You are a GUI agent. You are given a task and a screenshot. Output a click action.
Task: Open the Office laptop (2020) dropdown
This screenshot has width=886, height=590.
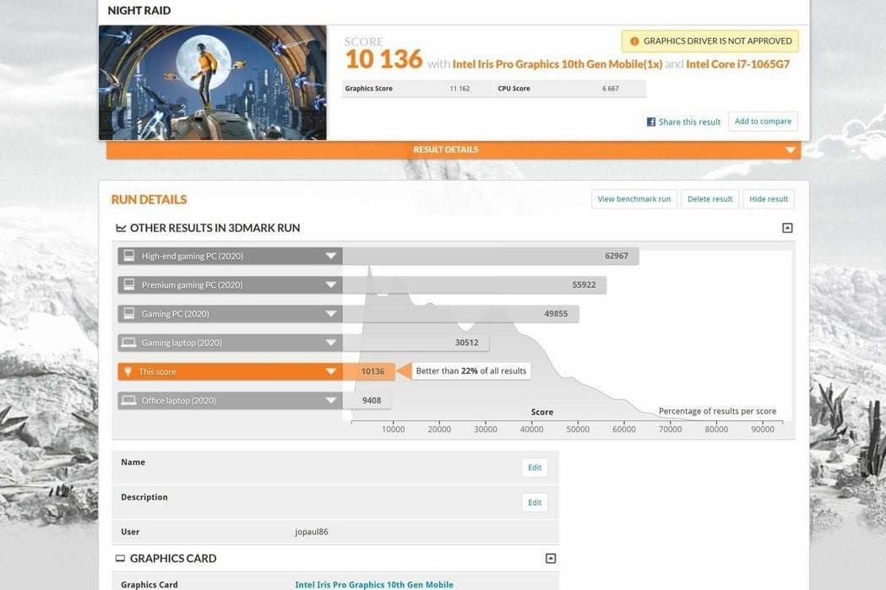tap(331, 400)
